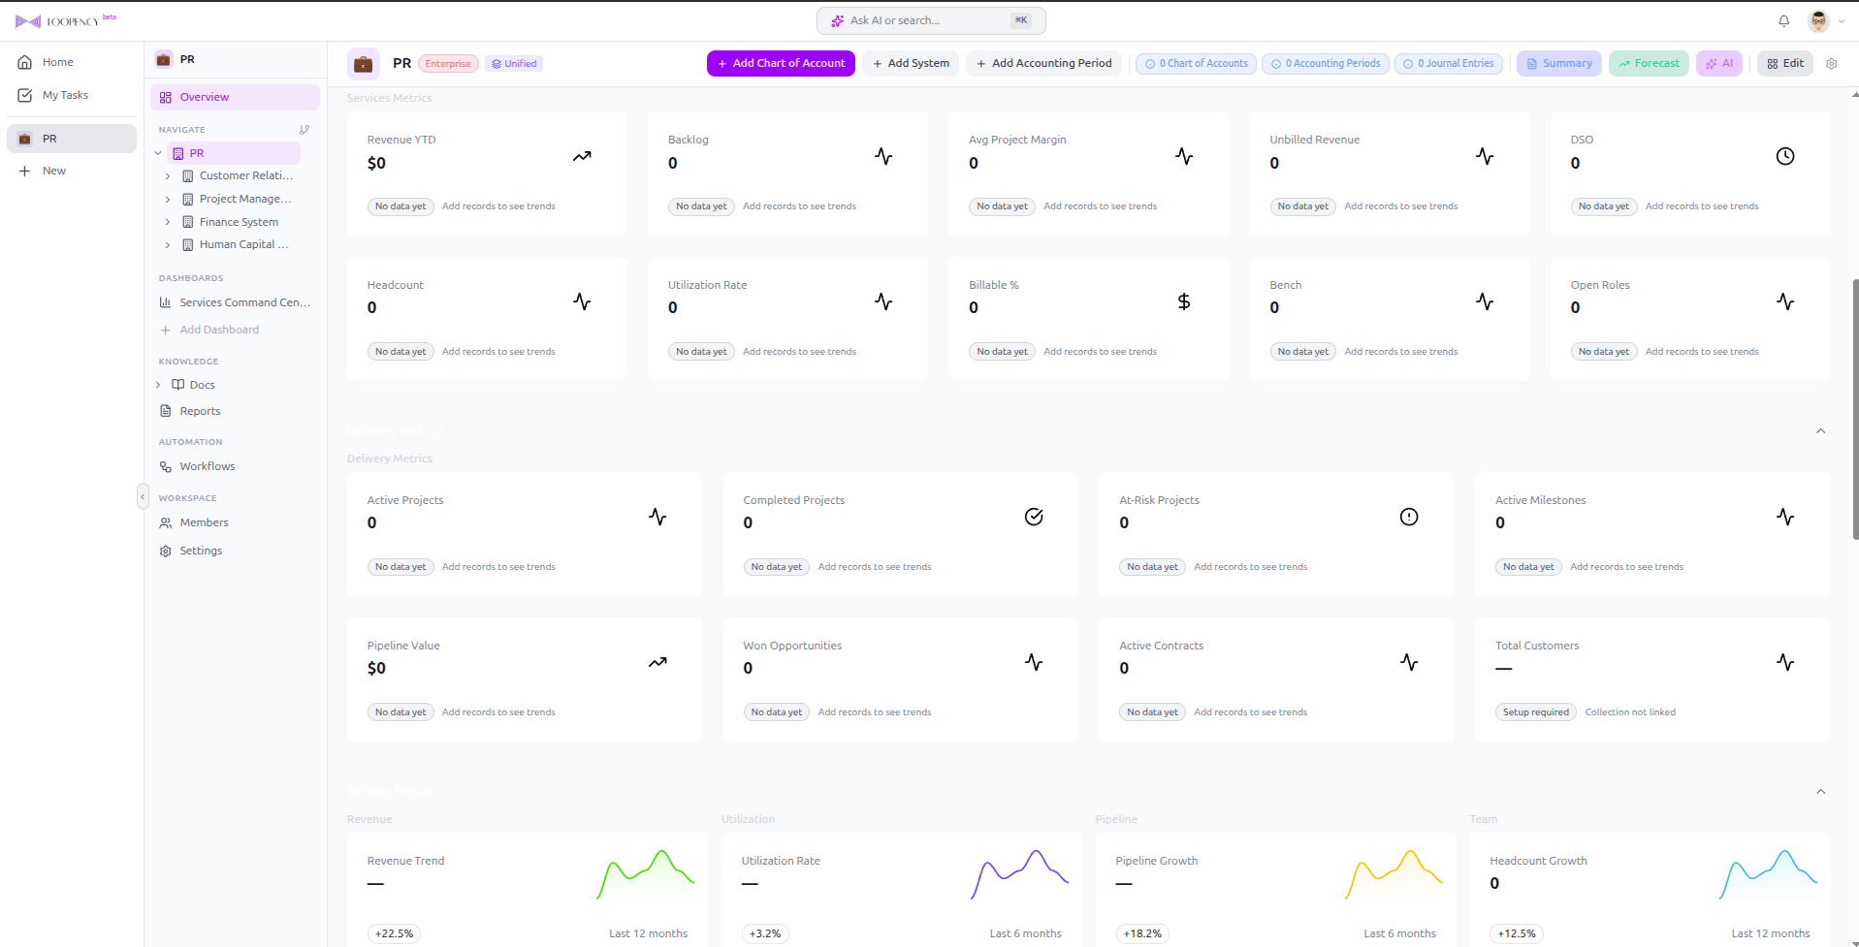Pin the Navigate section using the pin icon
1859x947 pixels.
(304, 129)
